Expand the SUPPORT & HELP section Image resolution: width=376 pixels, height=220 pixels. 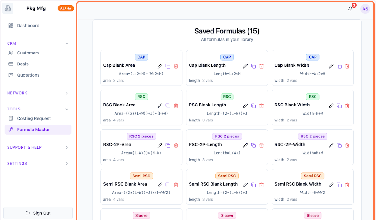tap(67, 147)
